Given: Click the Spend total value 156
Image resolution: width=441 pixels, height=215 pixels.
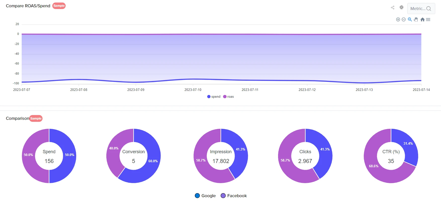Looking at the screenshot, I should (49, 161).
